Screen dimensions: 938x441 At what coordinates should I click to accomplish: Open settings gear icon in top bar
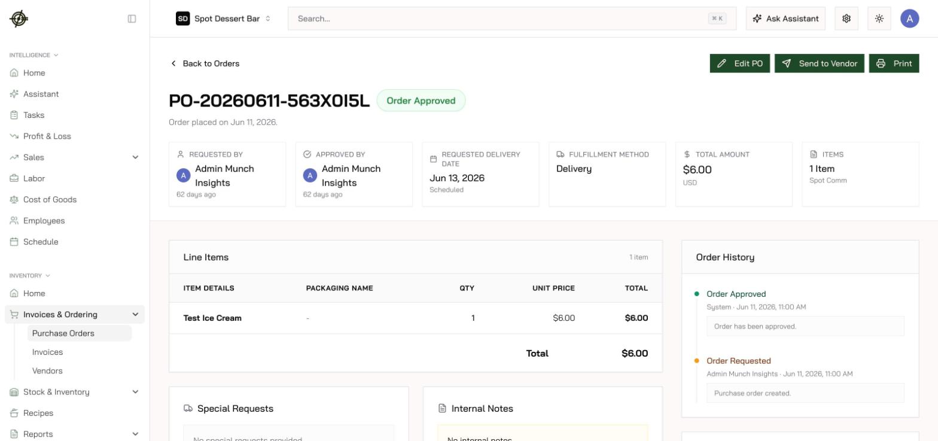pyautogui.click(x=846, y=19)
